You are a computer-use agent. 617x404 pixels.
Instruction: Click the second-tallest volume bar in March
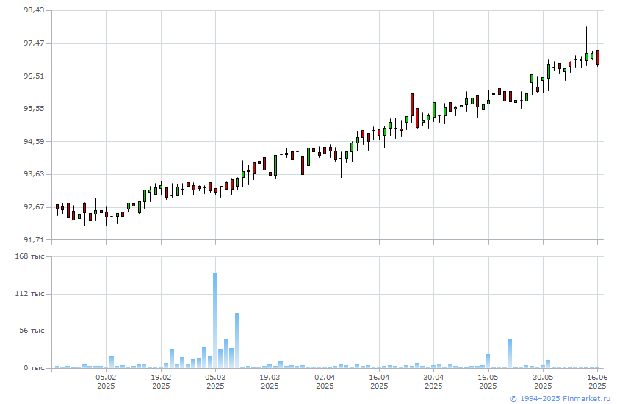pyautogui.click(x=237, y=341)
